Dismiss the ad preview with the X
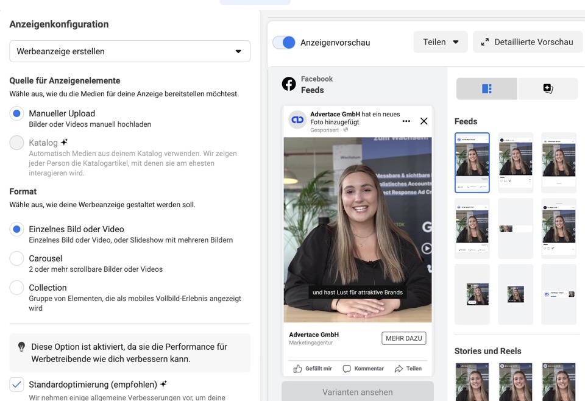585x401 pixels. click(x=424, y=121)
